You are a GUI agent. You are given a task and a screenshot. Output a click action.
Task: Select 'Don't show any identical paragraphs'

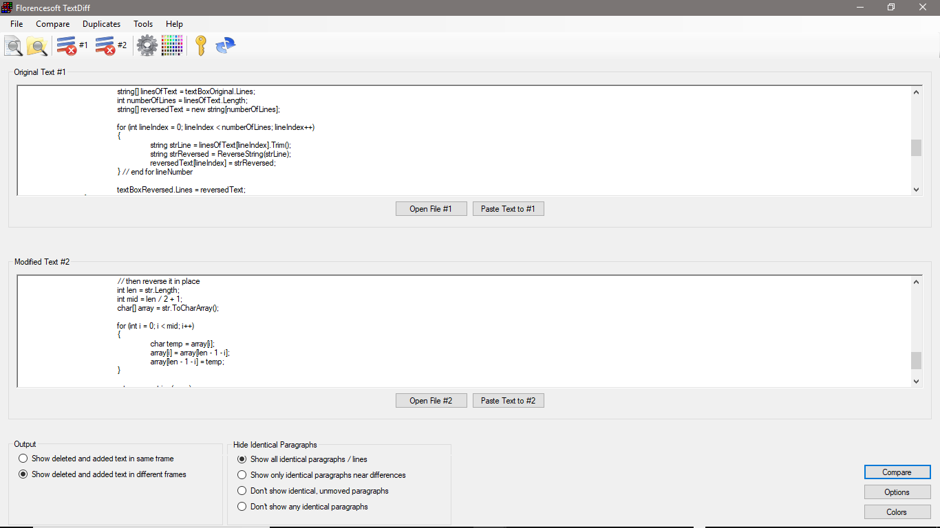[242, 507]
